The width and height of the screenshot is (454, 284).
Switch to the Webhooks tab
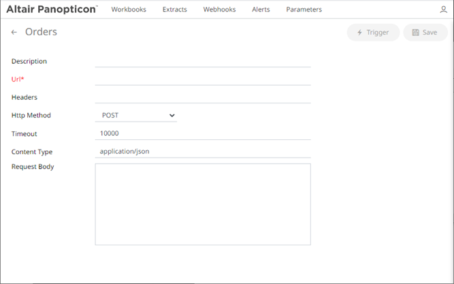219,10
